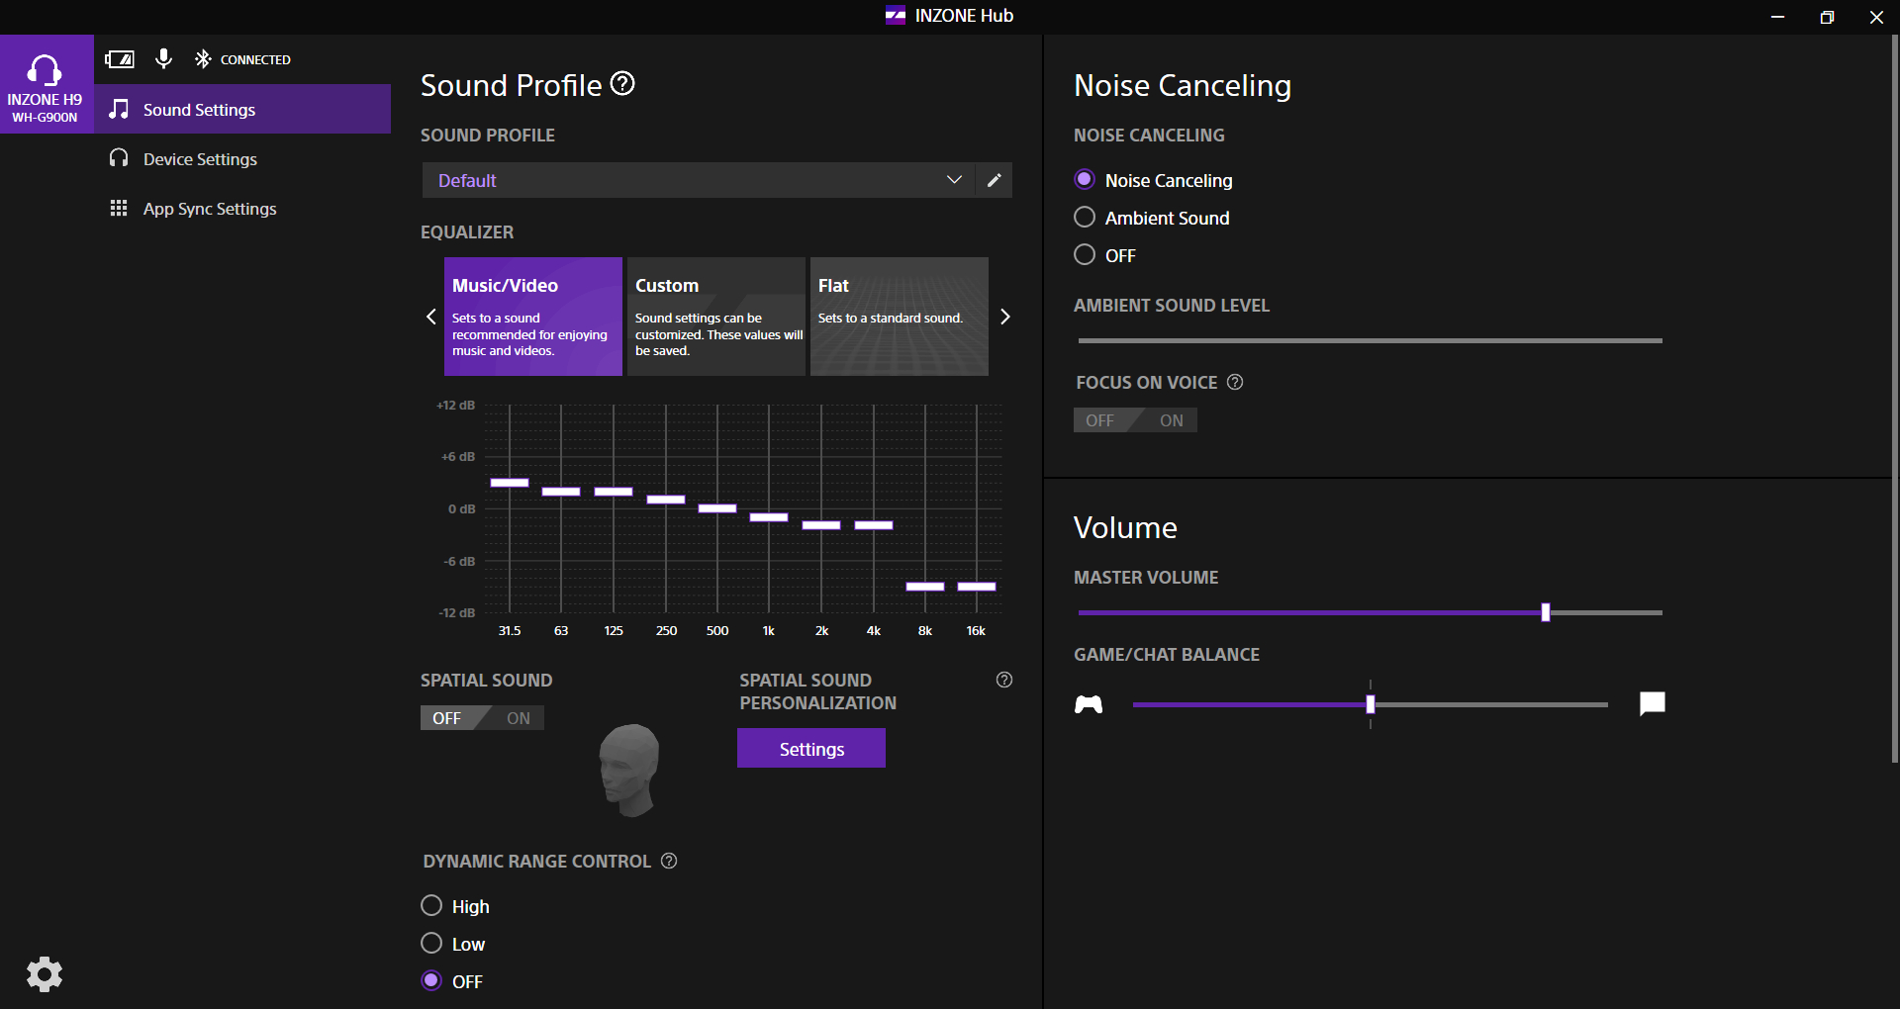The height and width of the screenshot is (1009, 1900).
Task: Select the Ambient Sound radio option
Action: pyautogui.click(x=1085, y=218)
